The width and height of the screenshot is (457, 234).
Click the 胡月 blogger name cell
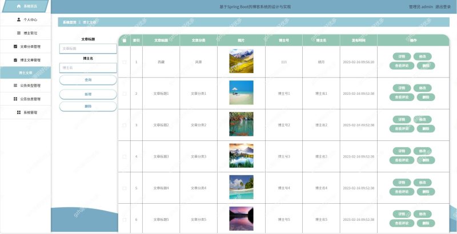(321, 62)
